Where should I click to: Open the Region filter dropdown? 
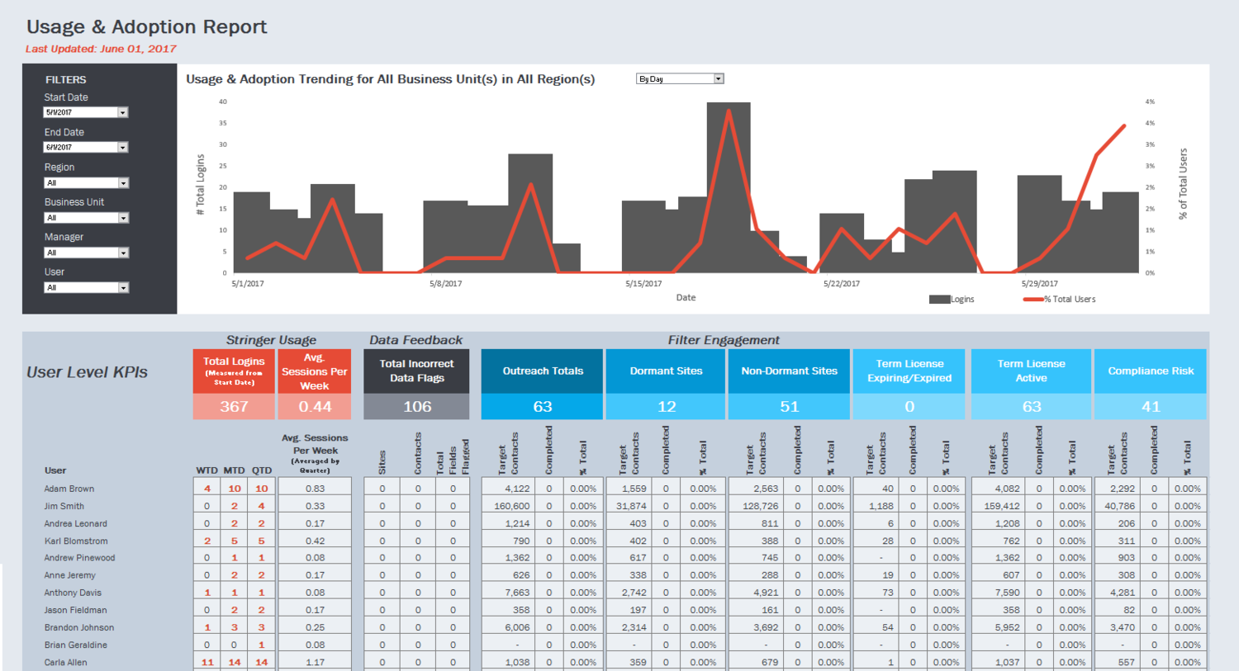coord(123,183)
